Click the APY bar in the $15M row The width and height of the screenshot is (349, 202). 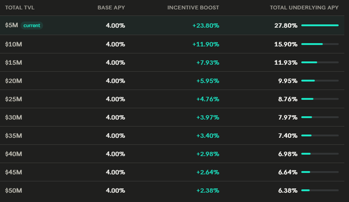320,62
